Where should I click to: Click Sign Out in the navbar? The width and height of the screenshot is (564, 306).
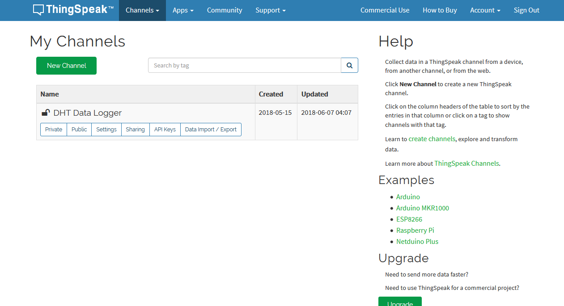point(526,10)
